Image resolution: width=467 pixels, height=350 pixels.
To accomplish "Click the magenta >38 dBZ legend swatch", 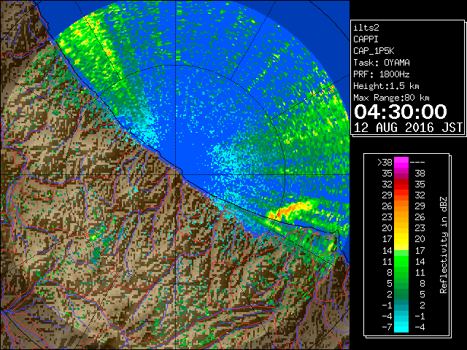I will tap(401, 162).
